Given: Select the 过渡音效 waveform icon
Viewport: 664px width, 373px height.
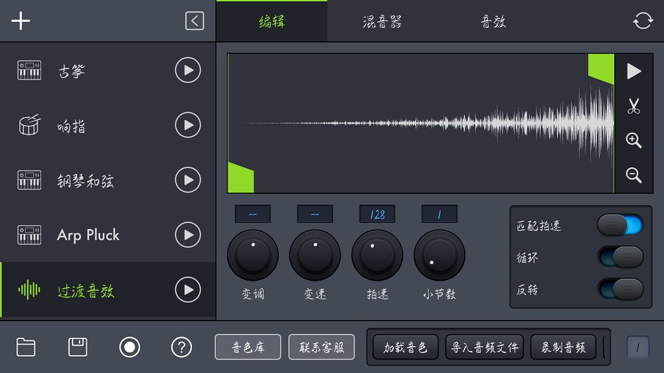Looking at the screenshot, I should pyautogui.click(x=29, y=290).
